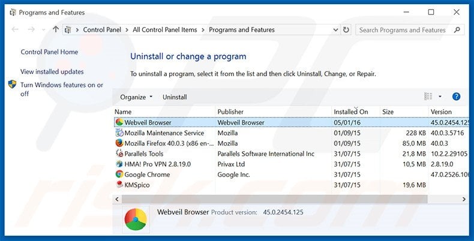Click the Privax Ltd publisher cell
Image resolution: width=474 pixels, height=241 pixels.
(x=231, y=164)
